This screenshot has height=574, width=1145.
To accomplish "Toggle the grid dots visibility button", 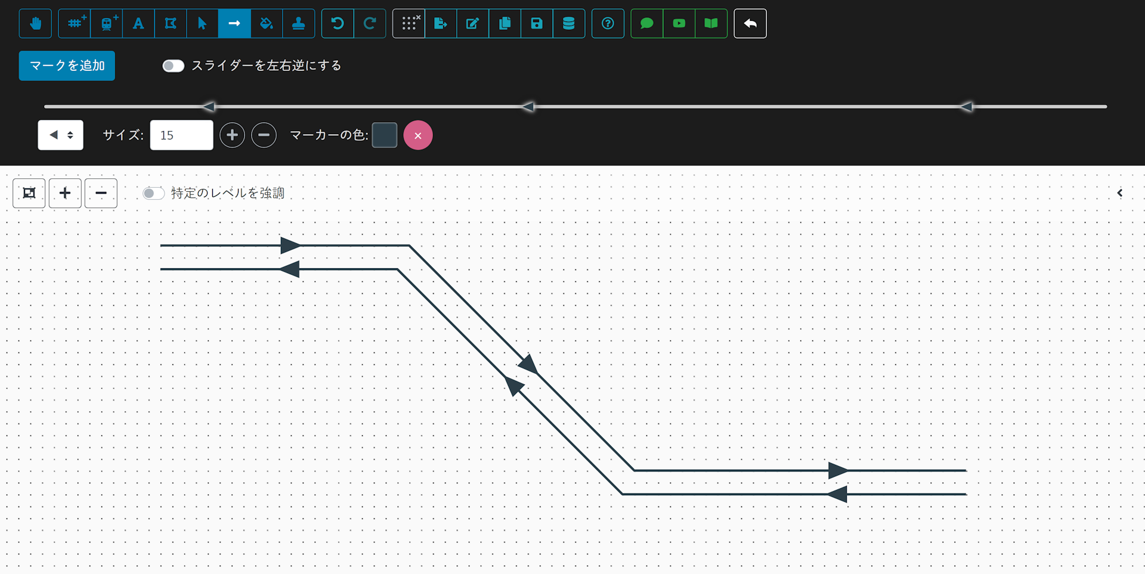I will click(409, 24).
